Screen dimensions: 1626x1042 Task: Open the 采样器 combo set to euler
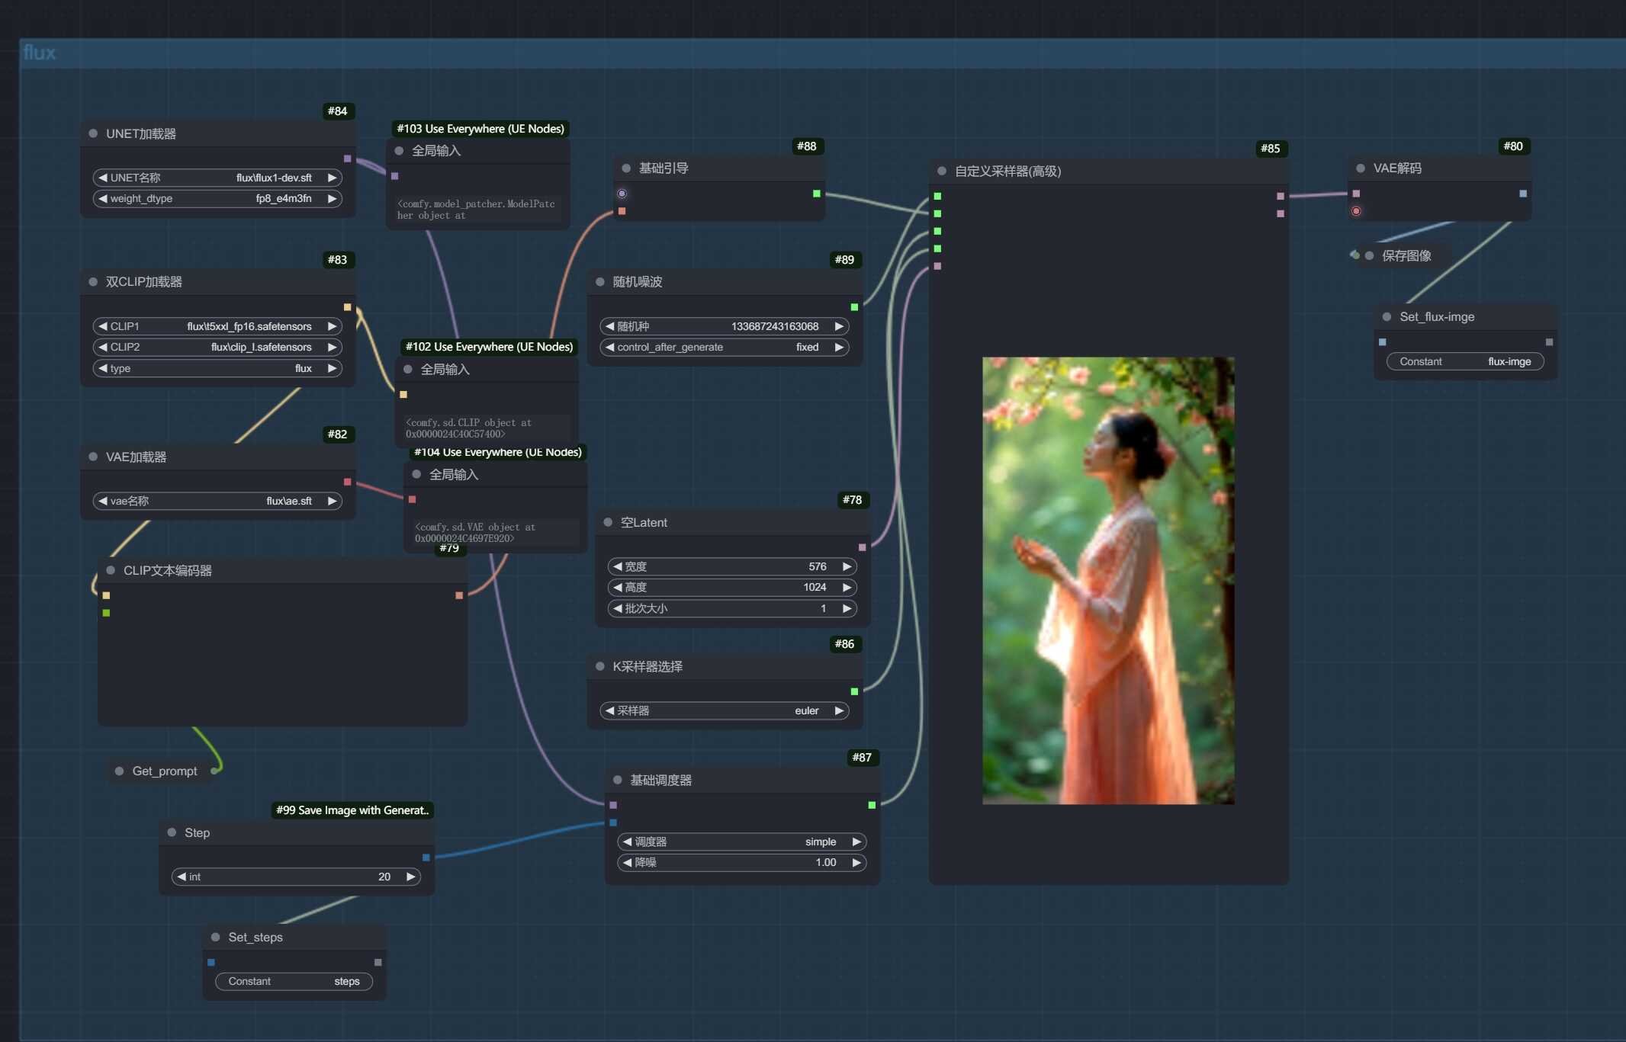pos(725,710)
